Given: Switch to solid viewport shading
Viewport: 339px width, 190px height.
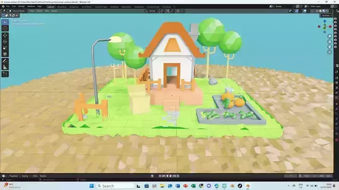Looking at the screenshot, I should coord(320,11).
